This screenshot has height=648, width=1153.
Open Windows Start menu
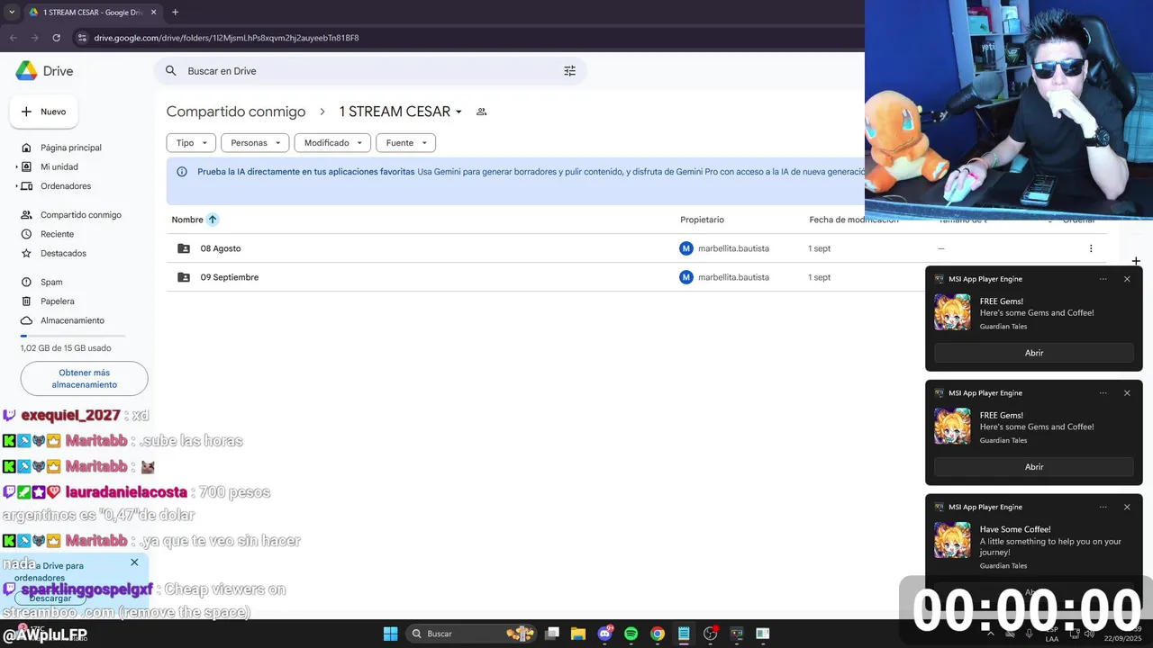(x=390, y=634)
